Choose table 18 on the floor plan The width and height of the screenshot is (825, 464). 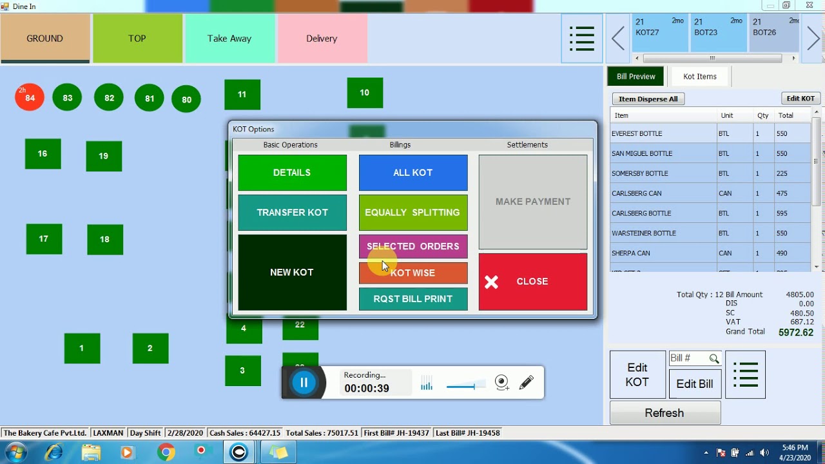click(105, 239)
